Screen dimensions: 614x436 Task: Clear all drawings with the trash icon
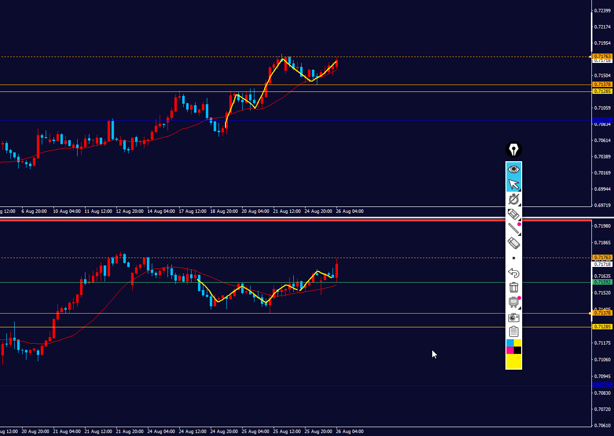(514, 288)
